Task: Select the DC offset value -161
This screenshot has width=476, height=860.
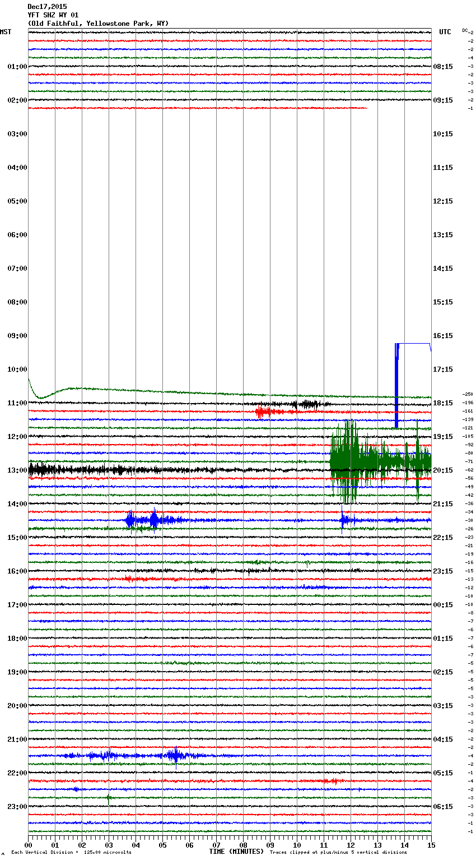Action: [x=468, y=411]
